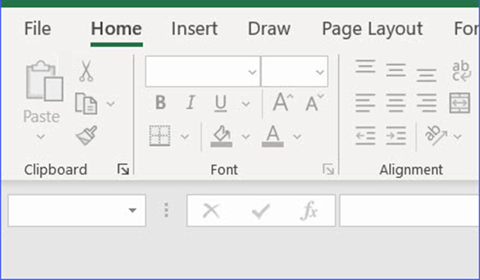This screenshot has width=480, height=280.
Task: Click the Wrap Text icon
Action: pyautogui.click(x=460, y=71)
